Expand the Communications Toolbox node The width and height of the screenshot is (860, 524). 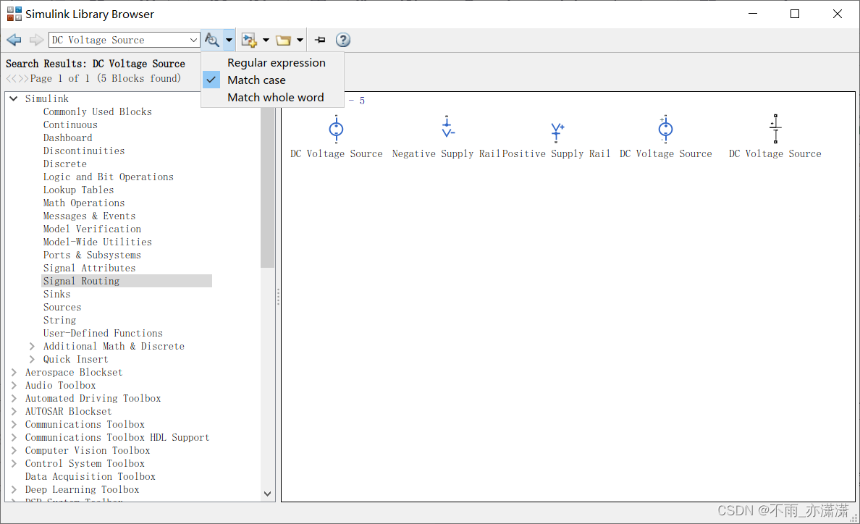[x=14, y=424]
